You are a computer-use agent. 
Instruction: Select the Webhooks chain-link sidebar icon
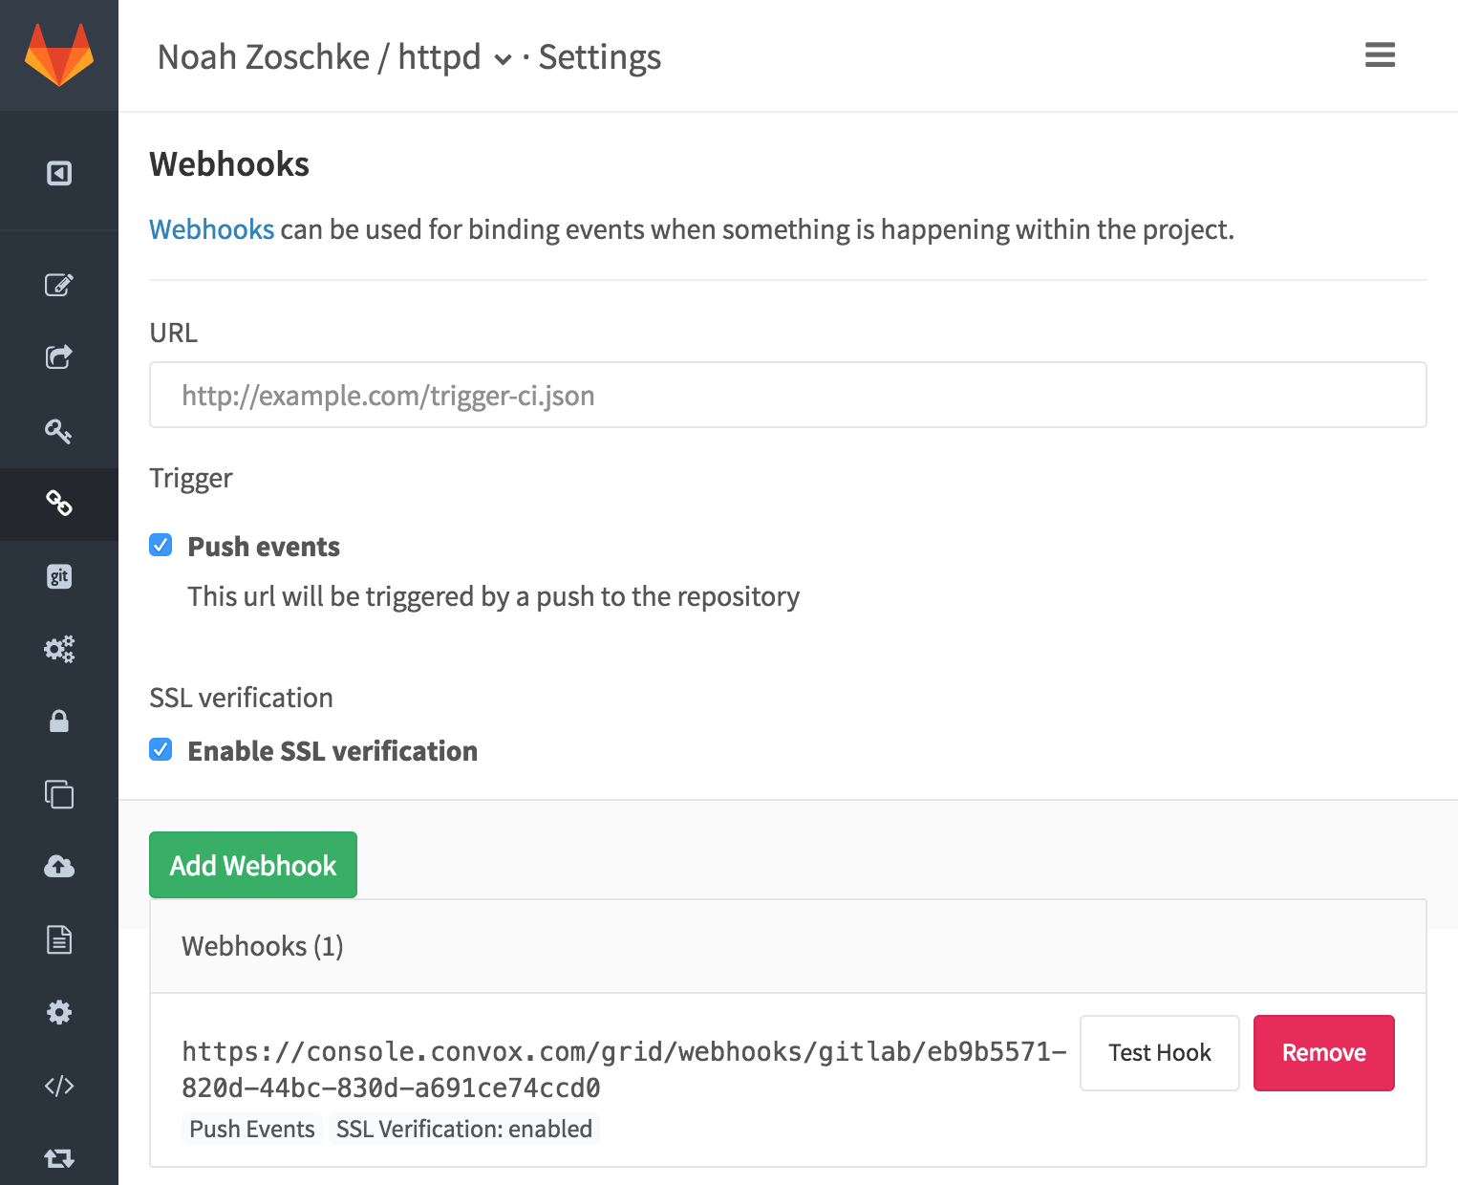pyautogui.click(x=59, y=504)
